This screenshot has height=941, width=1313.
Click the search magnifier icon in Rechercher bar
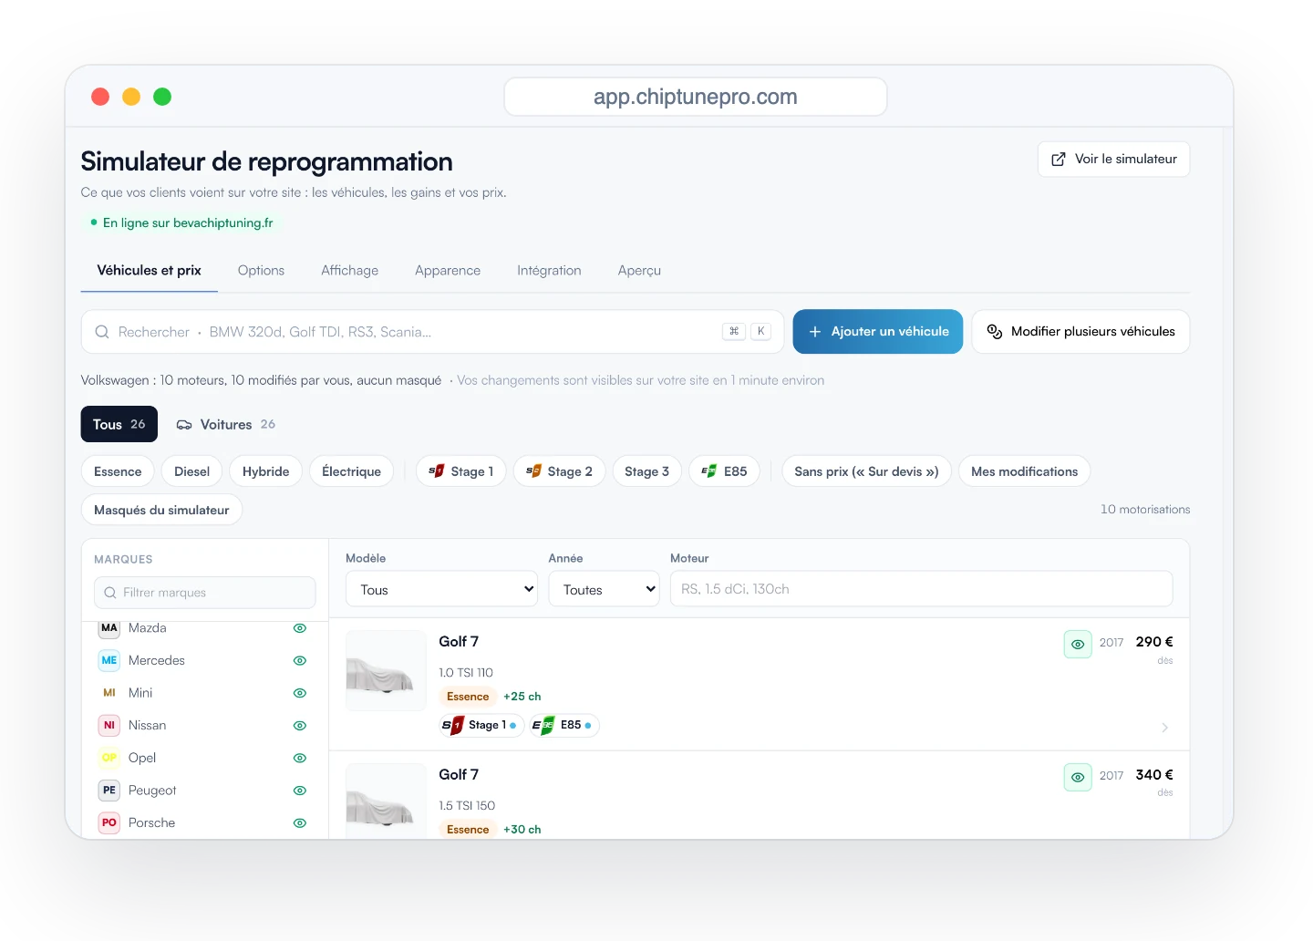pos(102,332)
